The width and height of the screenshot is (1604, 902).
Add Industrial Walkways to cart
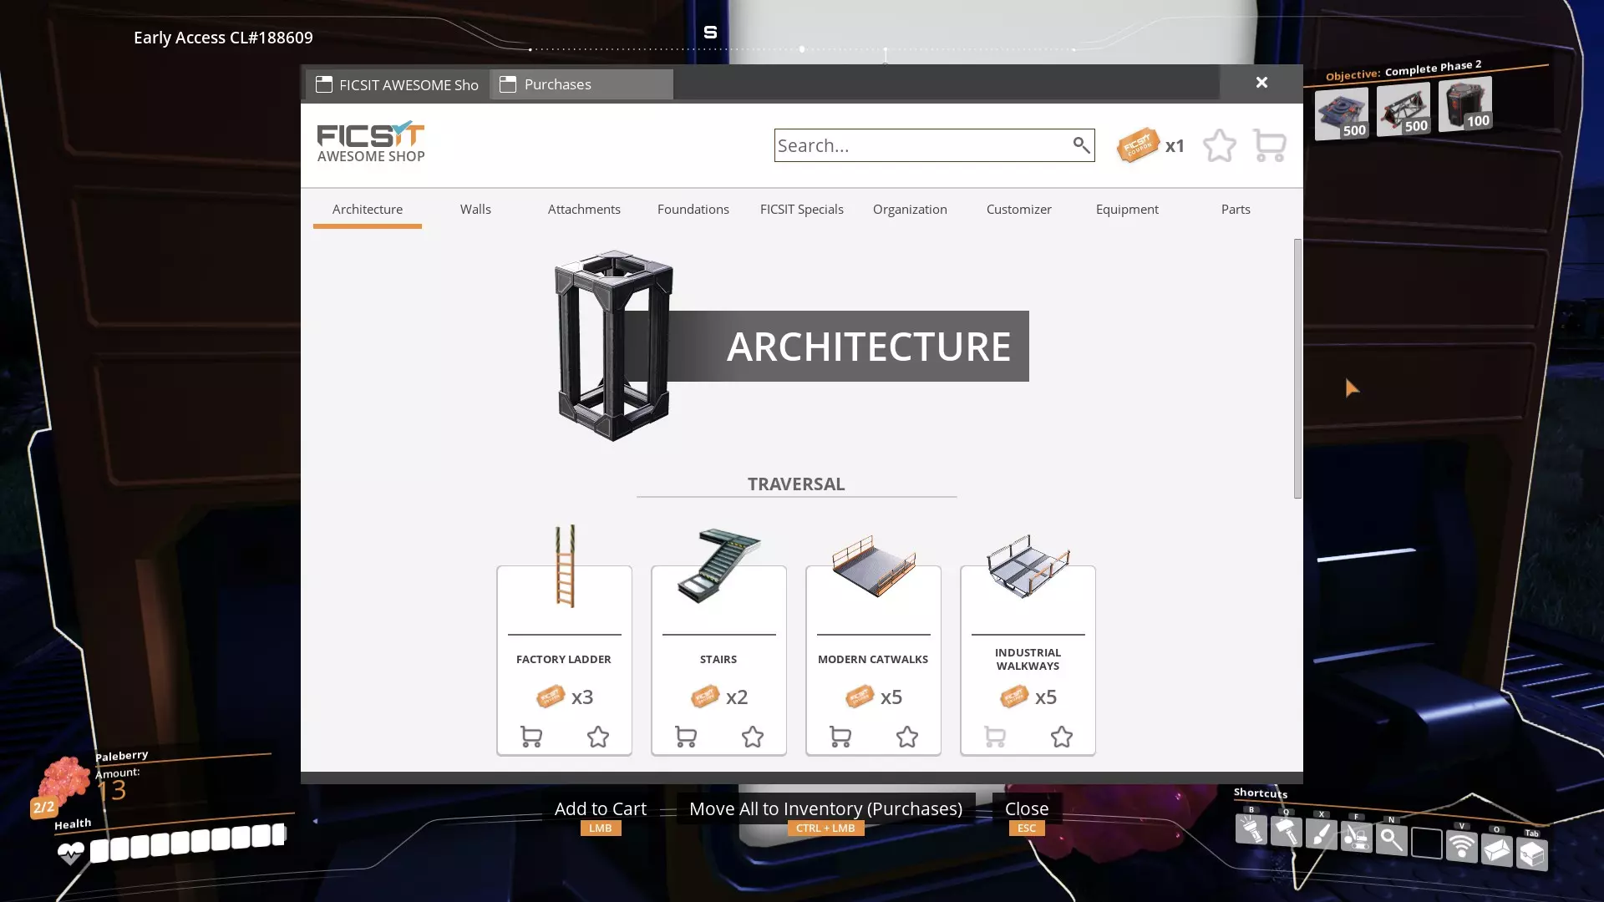pos(995,737)
